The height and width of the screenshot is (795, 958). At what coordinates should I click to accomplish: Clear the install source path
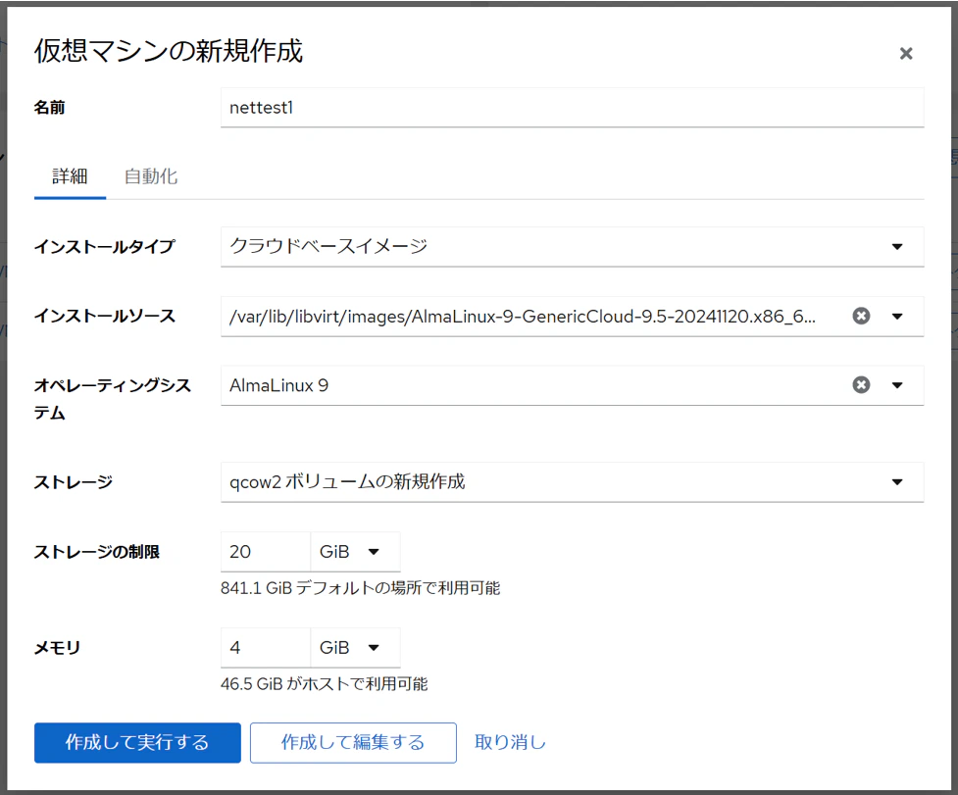(x=861, y=316)
